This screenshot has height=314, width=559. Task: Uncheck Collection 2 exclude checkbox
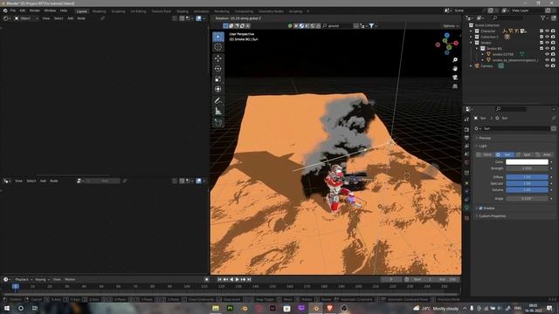pyautogui.click(x=542, y=37)
